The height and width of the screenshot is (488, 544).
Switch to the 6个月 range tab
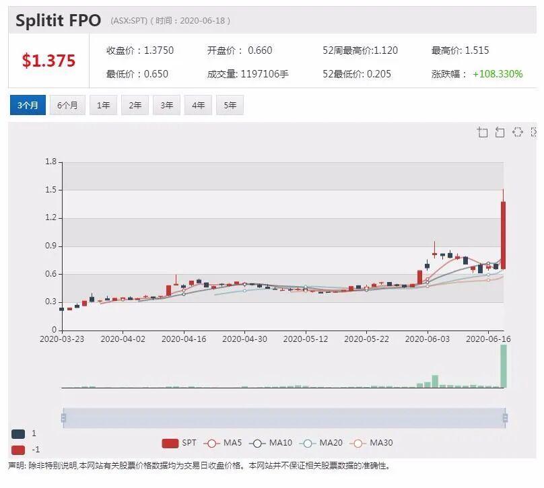[x=67, y=105]
